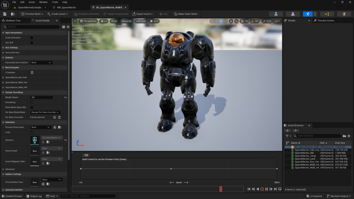Open the File menu

pos(14,2)
